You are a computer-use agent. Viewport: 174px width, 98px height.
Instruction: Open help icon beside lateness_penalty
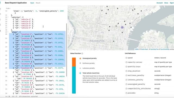pyautogui.click(x=126, y=80)
